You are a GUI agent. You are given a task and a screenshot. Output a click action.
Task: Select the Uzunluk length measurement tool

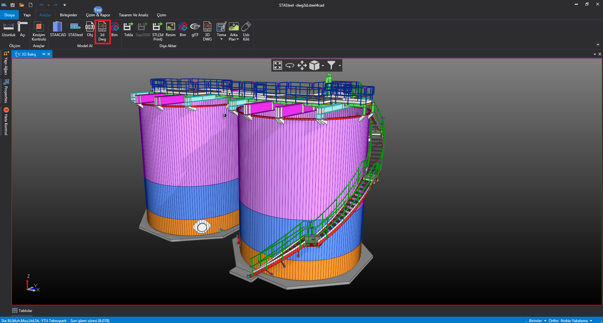click(8, 30)
